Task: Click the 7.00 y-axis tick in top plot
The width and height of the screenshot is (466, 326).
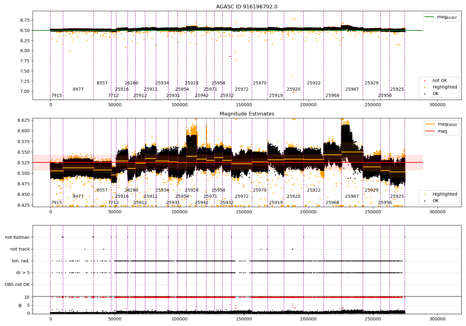Action: (25, 91)
